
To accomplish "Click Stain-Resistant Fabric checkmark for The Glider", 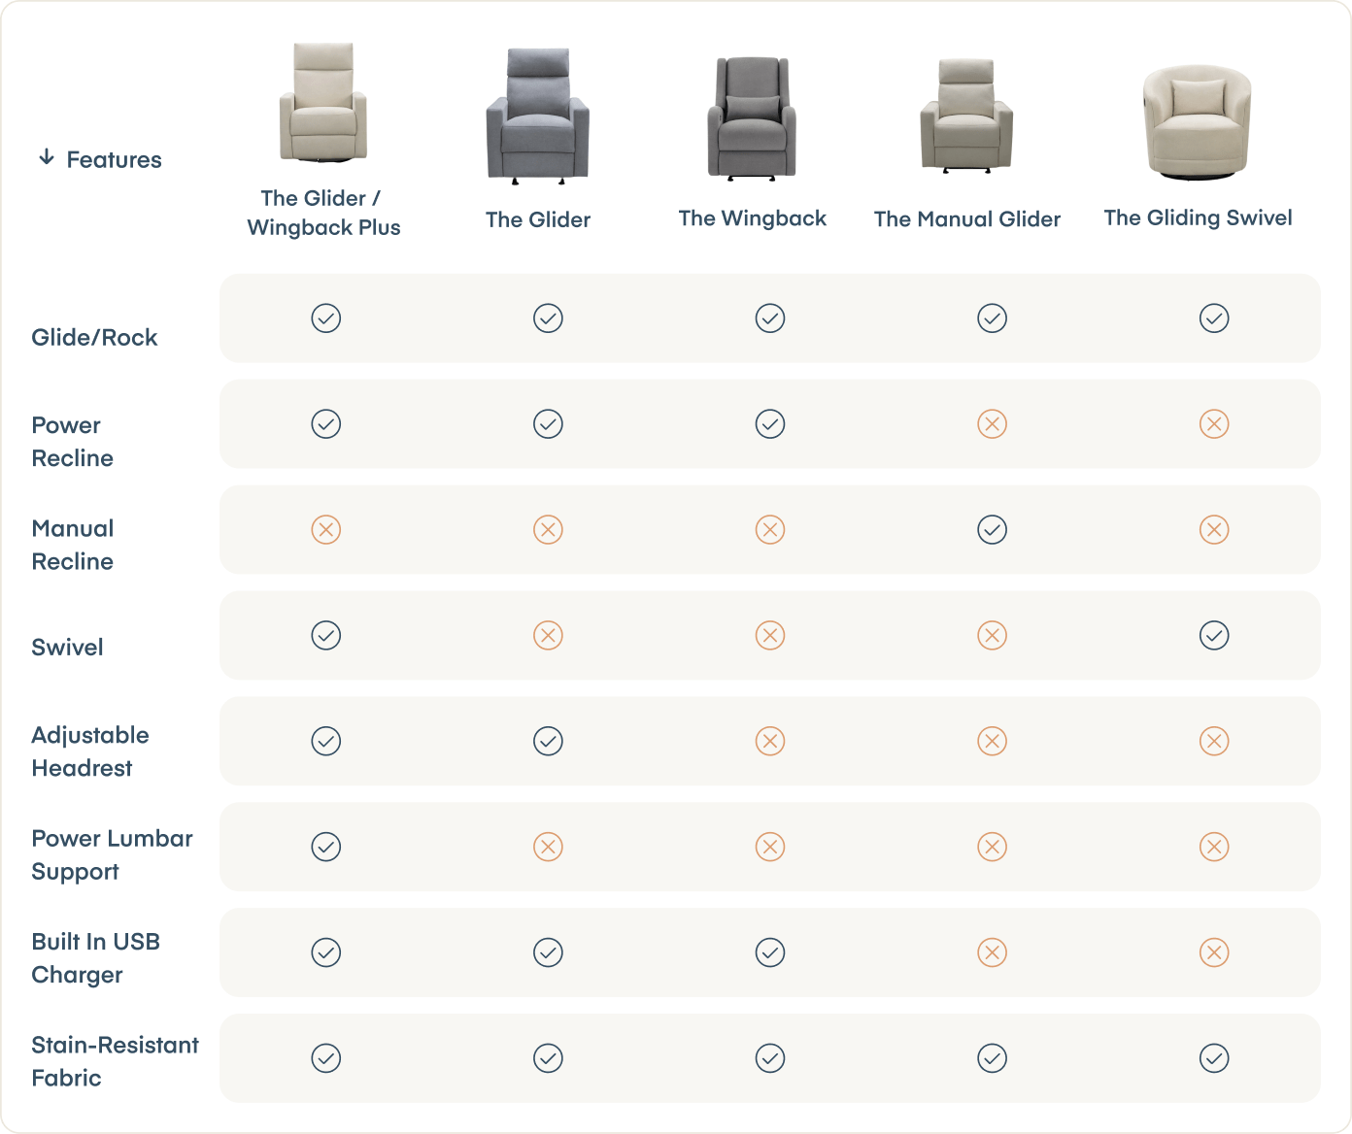I will pyautogui.click(x=548, y=1058).
